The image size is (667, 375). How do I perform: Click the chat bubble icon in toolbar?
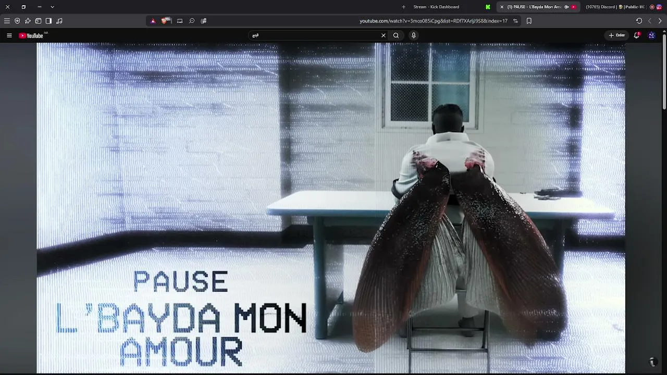[192, 21]
